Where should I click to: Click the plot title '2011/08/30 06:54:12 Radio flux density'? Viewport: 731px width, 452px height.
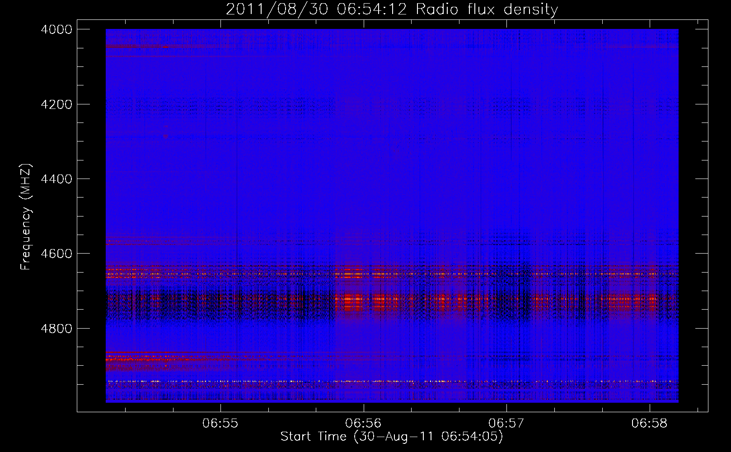coord(392,9)
